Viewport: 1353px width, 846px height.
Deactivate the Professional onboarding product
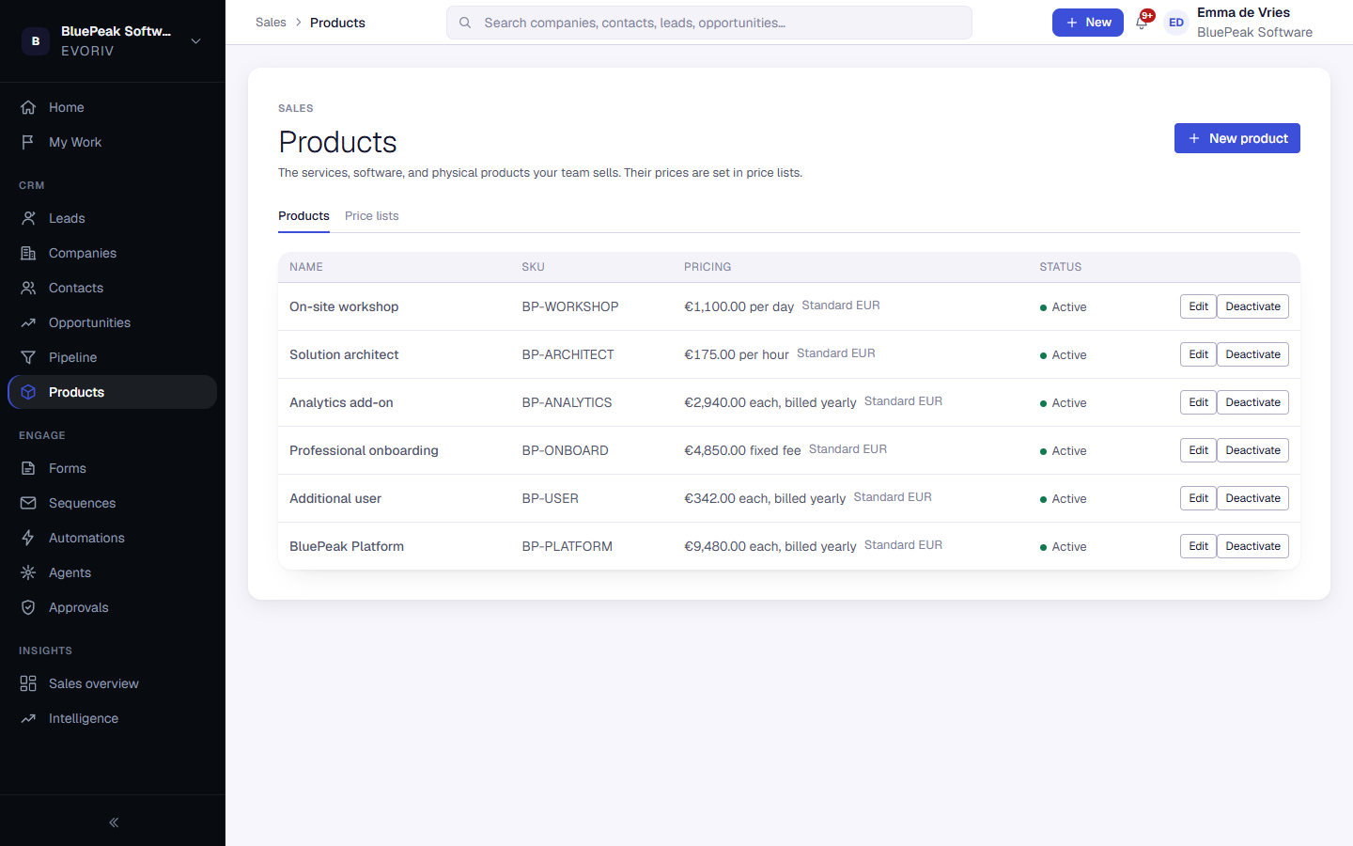pos(1252,450)
